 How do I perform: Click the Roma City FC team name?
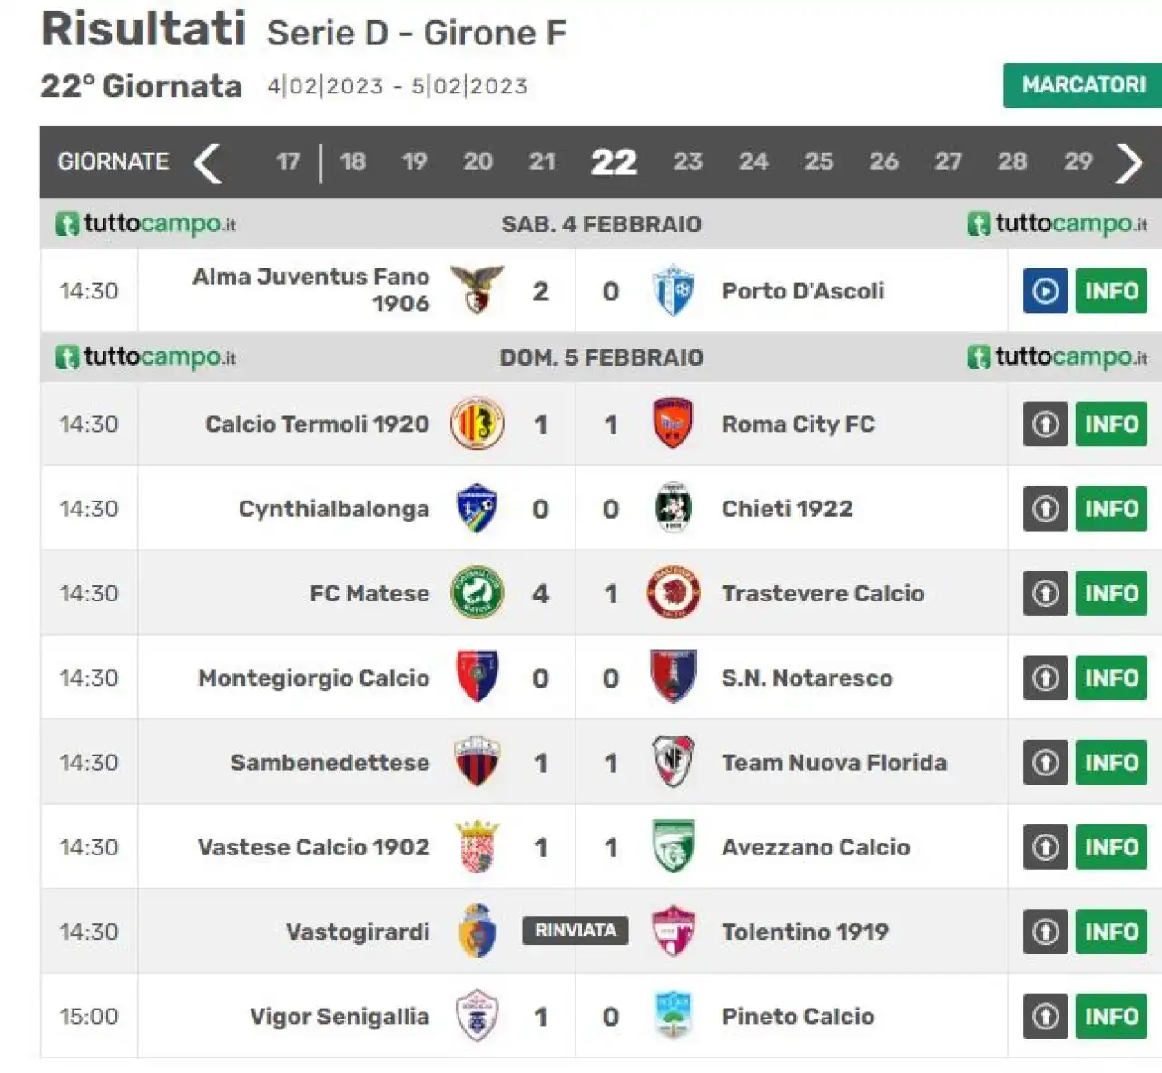tap(798, 424)
